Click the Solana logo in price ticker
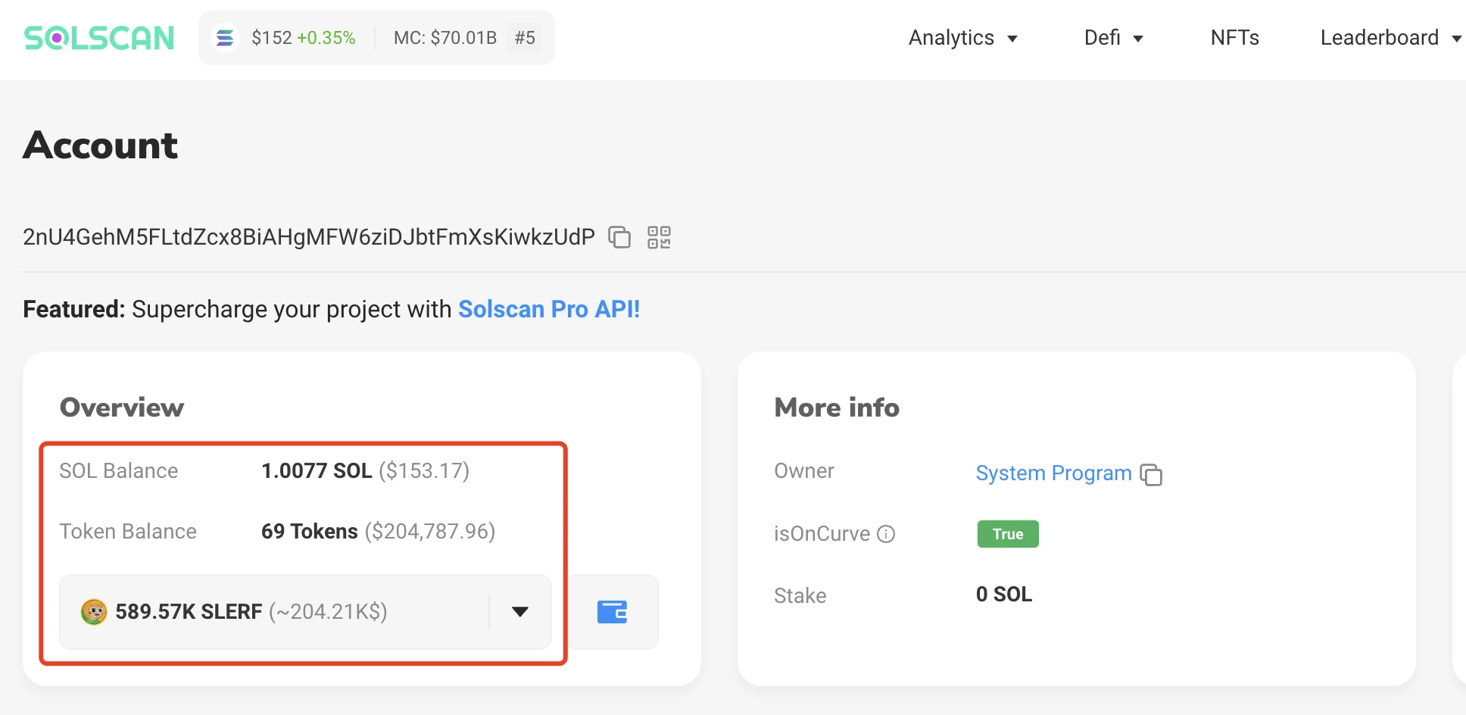The height and width of the screenshot is (715, 1466). [x=224, y=38]
